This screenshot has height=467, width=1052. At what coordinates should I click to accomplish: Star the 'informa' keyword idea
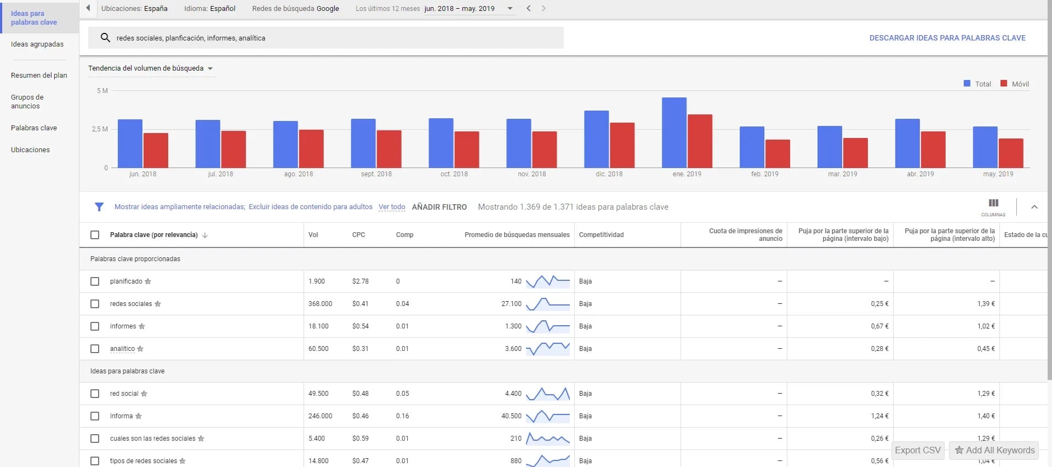tap(139, 416)
